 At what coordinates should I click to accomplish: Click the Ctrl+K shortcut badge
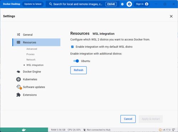111,4
